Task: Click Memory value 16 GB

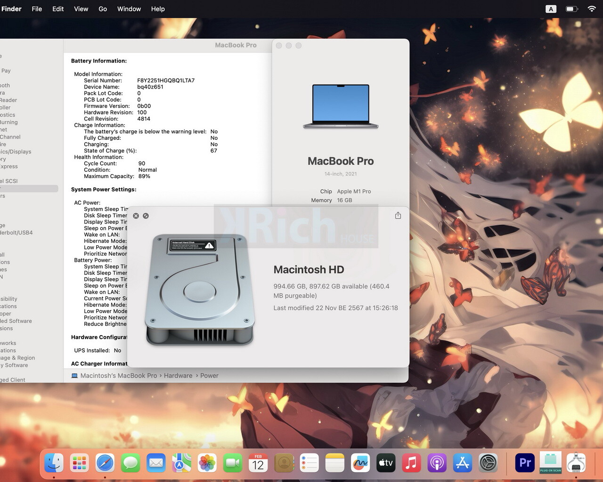Action: pyautogui.click(x=344, y=201)
